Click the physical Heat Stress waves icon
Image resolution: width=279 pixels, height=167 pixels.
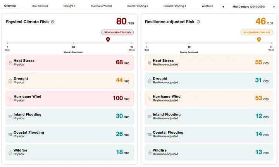[10, 63]
